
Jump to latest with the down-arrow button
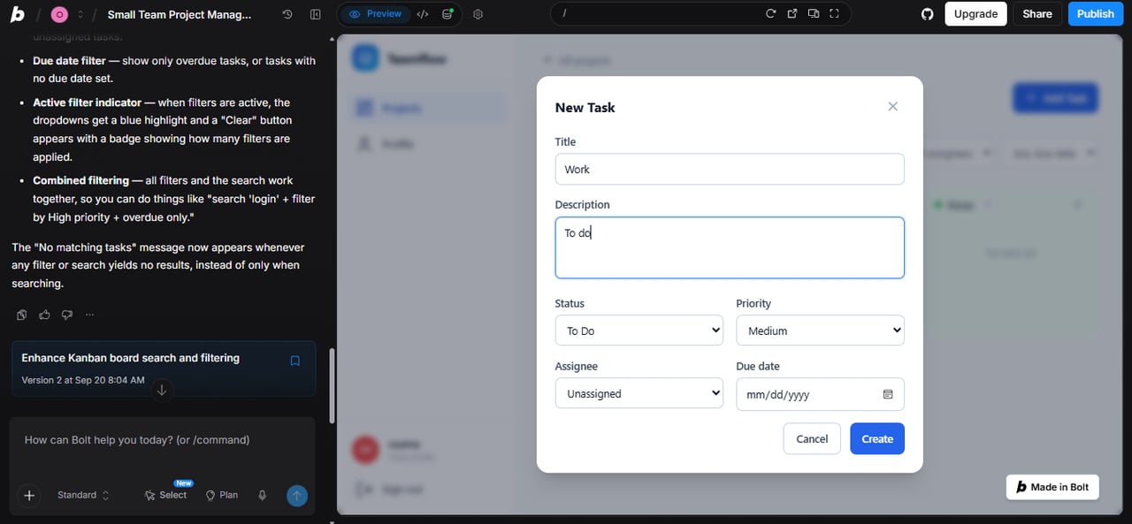click(161, 390)
